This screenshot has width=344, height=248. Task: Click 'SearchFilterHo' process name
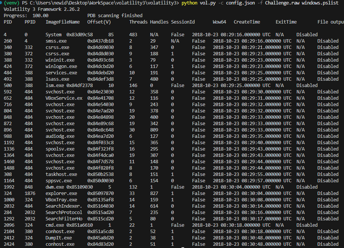[64, 219]
